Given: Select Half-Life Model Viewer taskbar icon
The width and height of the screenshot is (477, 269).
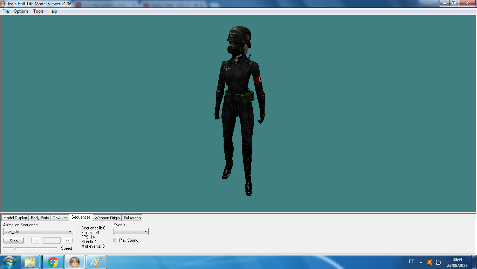Looking at the screenshot, I should (x=75, y=262).
